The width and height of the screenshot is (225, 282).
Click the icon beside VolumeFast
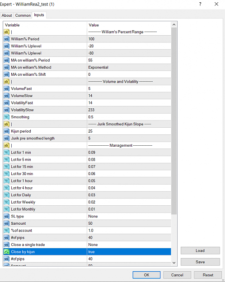pyautogui.click(x=6, y=89)
